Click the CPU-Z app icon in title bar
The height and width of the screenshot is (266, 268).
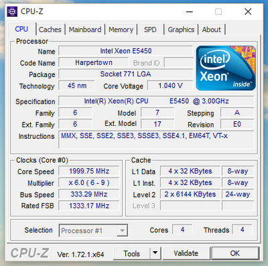click(12, 11)
